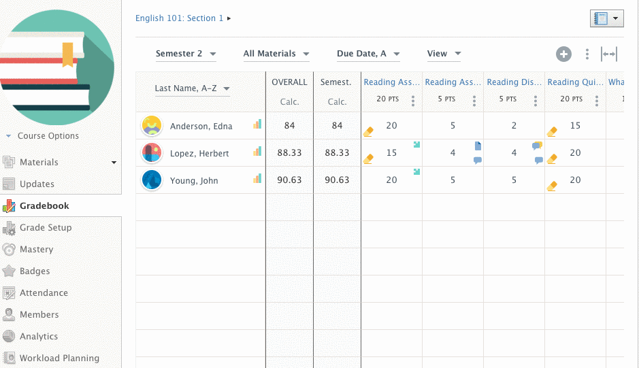
Task: Click Edna Anderson's grade report bar icon
Action: pyautogui.click(x=257, y=124)
